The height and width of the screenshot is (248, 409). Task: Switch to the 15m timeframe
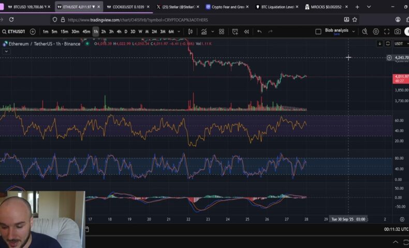coord(64,32)
